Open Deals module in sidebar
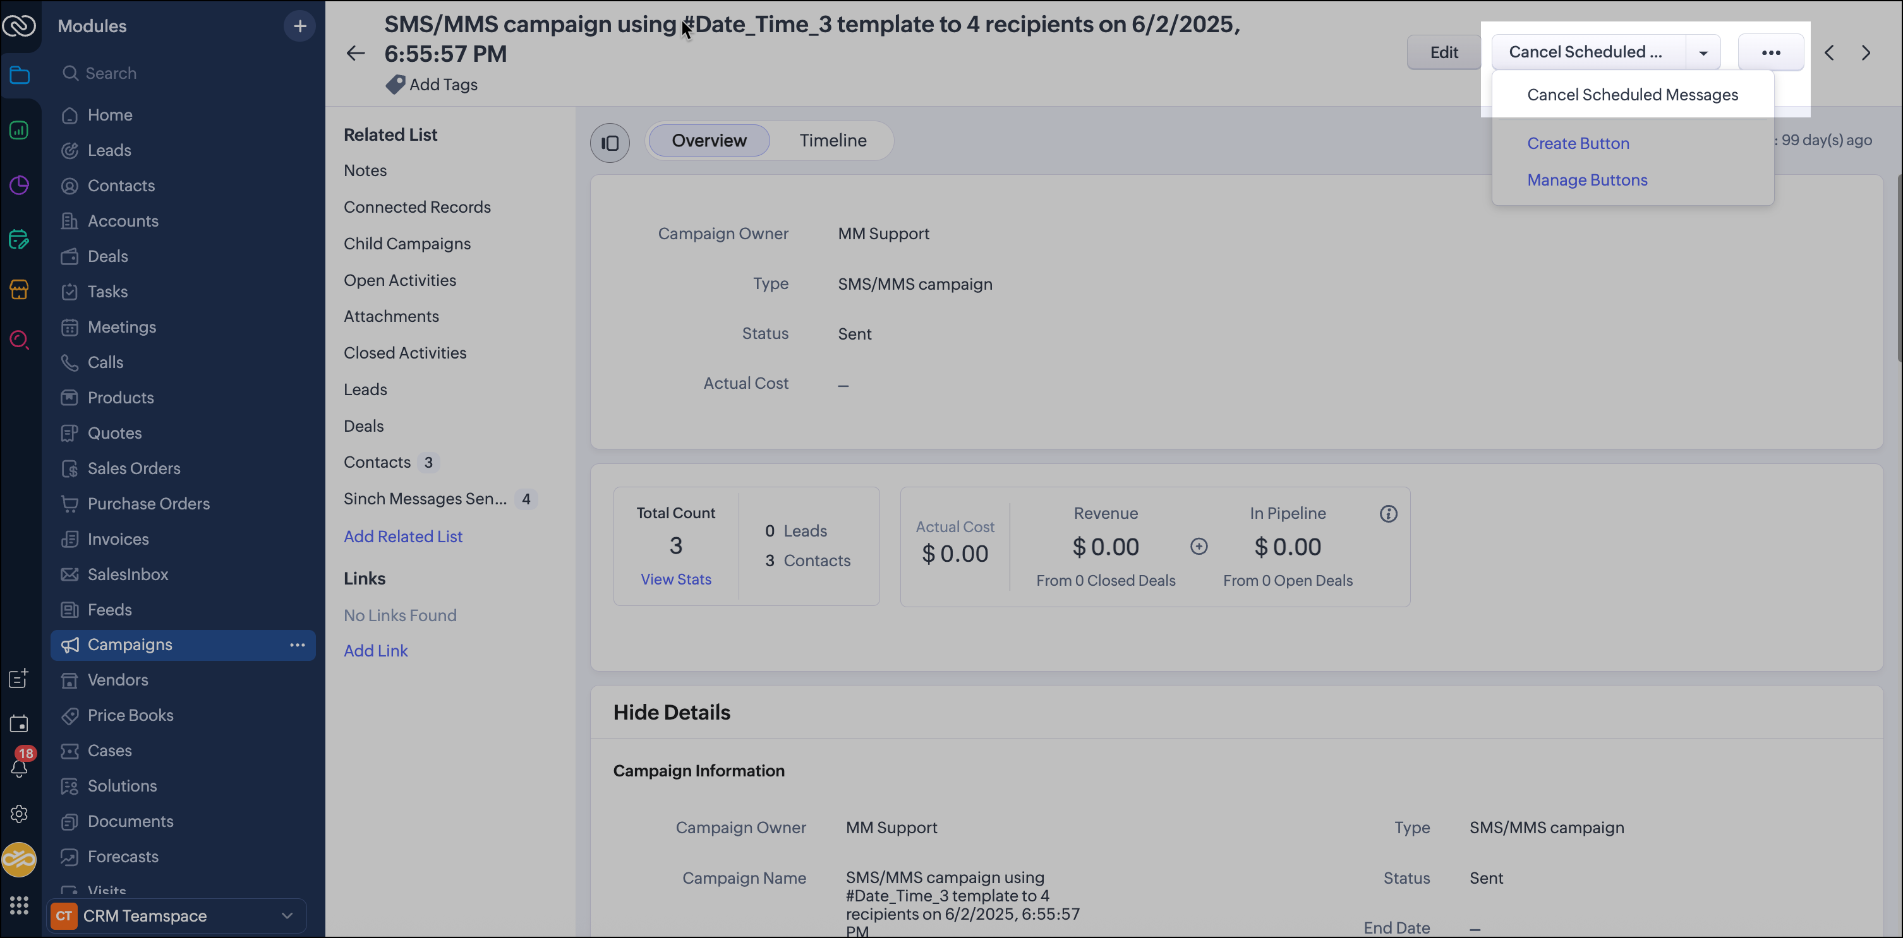 click(108, 257)
